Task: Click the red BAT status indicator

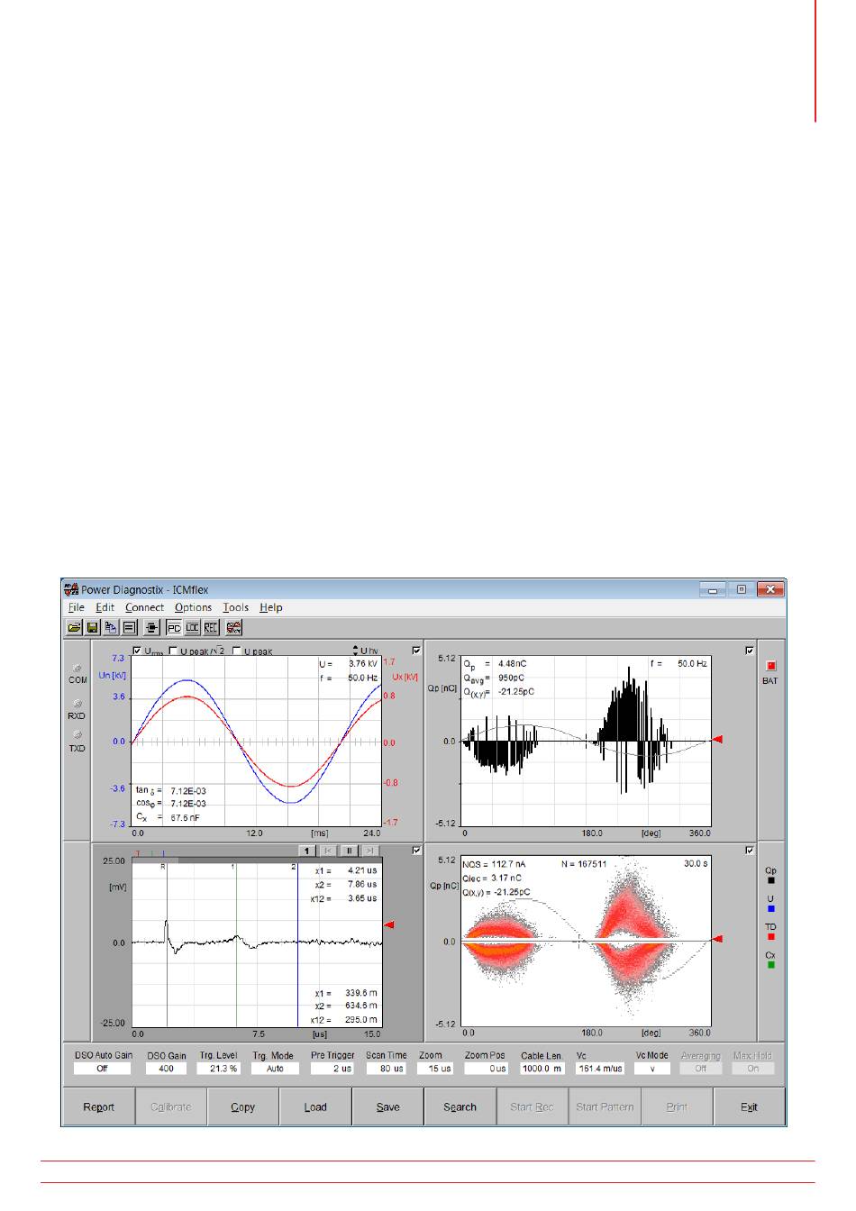Action: [769, 666]
